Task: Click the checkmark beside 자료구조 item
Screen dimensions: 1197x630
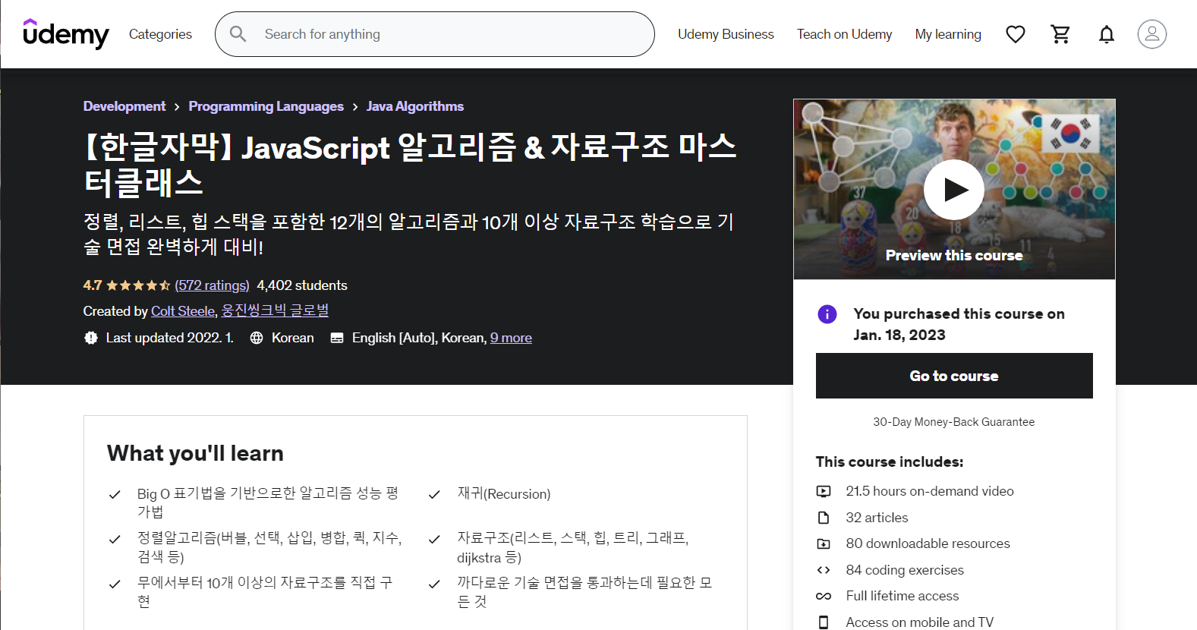Action: [435, 540]
